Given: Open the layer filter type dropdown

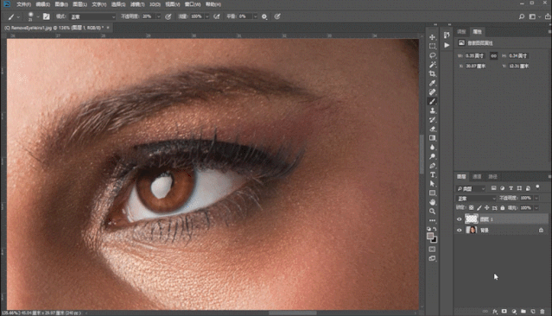Looking at the screenshot, I should [x=471, y=188].
